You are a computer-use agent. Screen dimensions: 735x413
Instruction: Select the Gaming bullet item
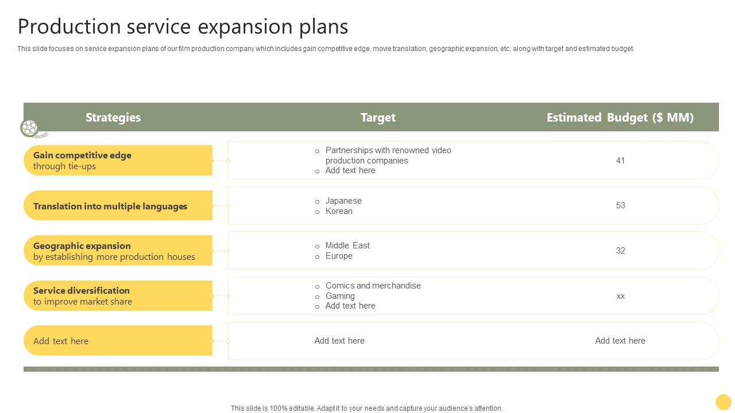(x=340, y=296)
